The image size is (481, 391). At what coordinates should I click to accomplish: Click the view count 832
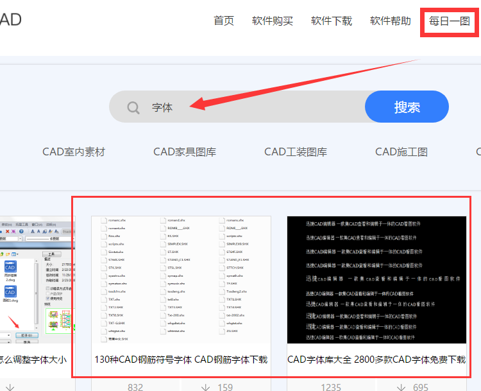coord(135,387)
